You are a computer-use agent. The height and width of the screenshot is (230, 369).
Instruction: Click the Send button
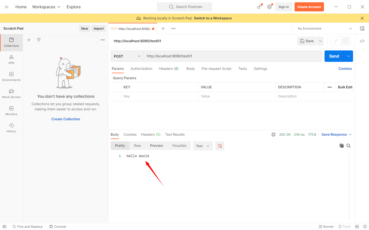pos(334,56)
